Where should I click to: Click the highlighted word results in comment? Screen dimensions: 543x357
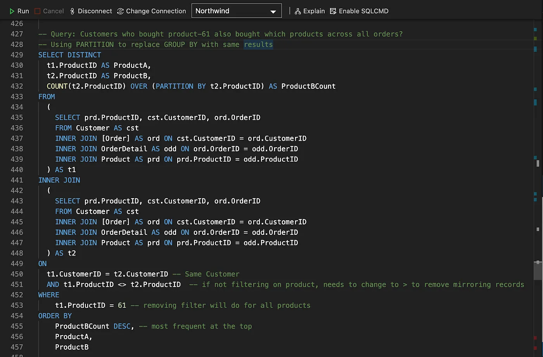[258, 45]
